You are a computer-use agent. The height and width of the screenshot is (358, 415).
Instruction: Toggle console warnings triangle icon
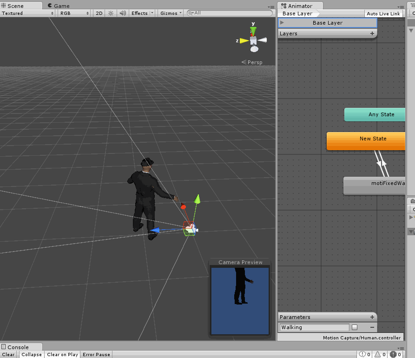click(x=380, y=354)
